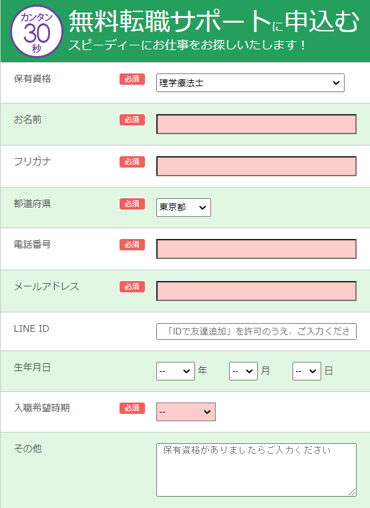The image size is (370, 508).
Task: Click the 必須 badge beside 電話番号
Action: [x=132, y=244]
